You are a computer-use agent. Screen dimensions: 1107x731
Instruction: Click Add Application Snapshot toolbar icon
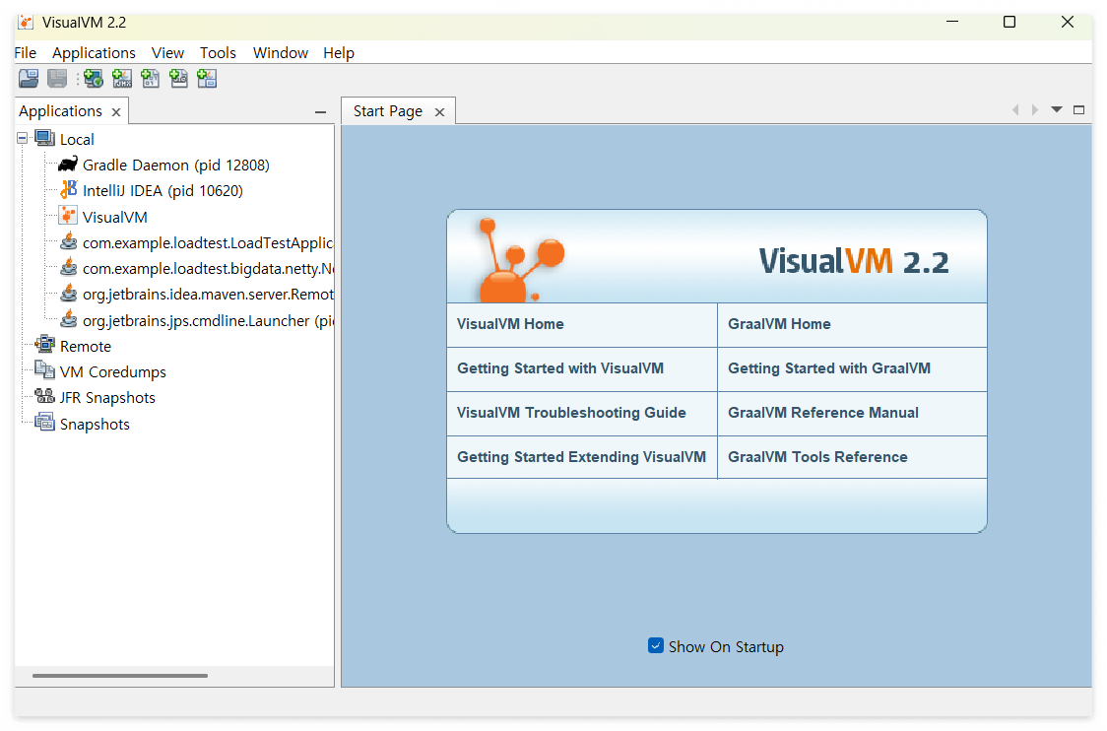(207, 79)
